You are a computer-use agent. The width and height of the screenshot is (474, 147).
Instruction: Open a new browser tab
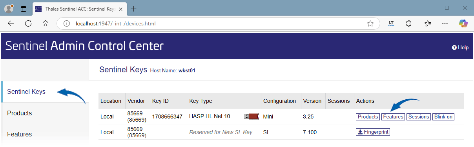click(134, 9)
